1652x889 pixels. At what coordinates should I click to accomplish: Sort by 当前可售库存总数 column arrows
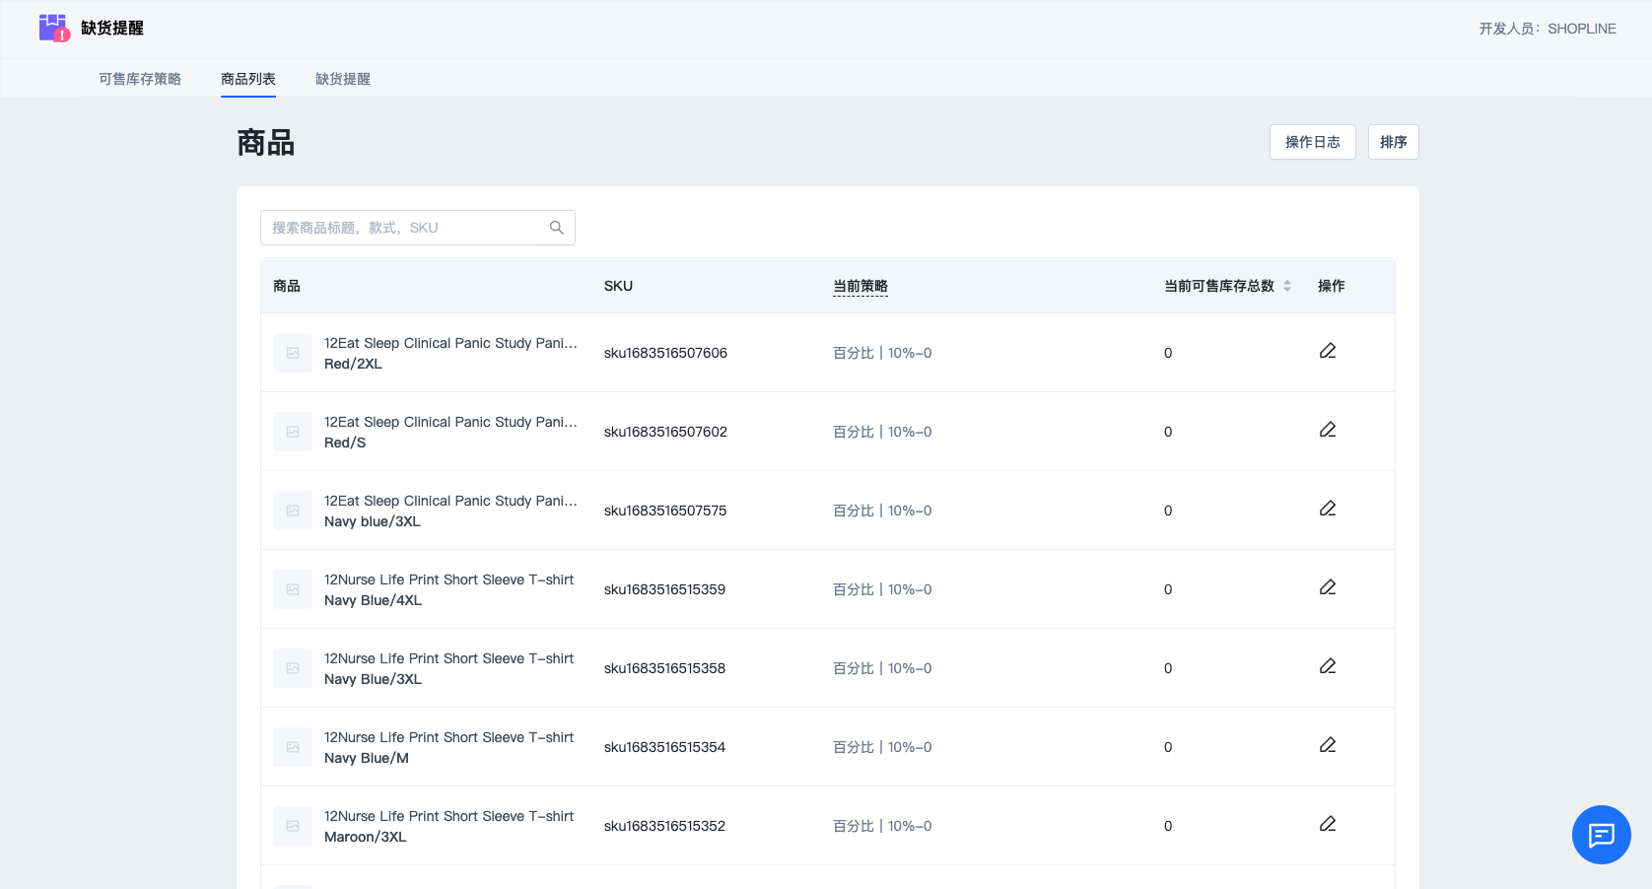pyautogui.click(x=1287, y=286)
